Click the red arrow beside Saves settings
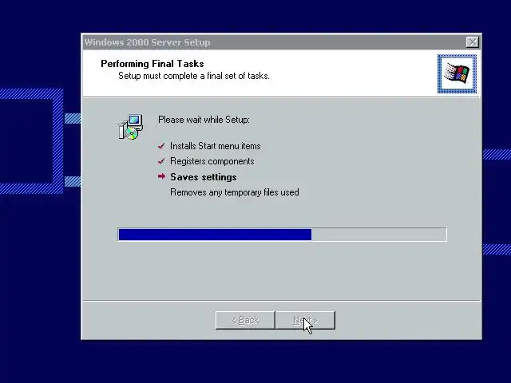 click(x=161, y=176)
